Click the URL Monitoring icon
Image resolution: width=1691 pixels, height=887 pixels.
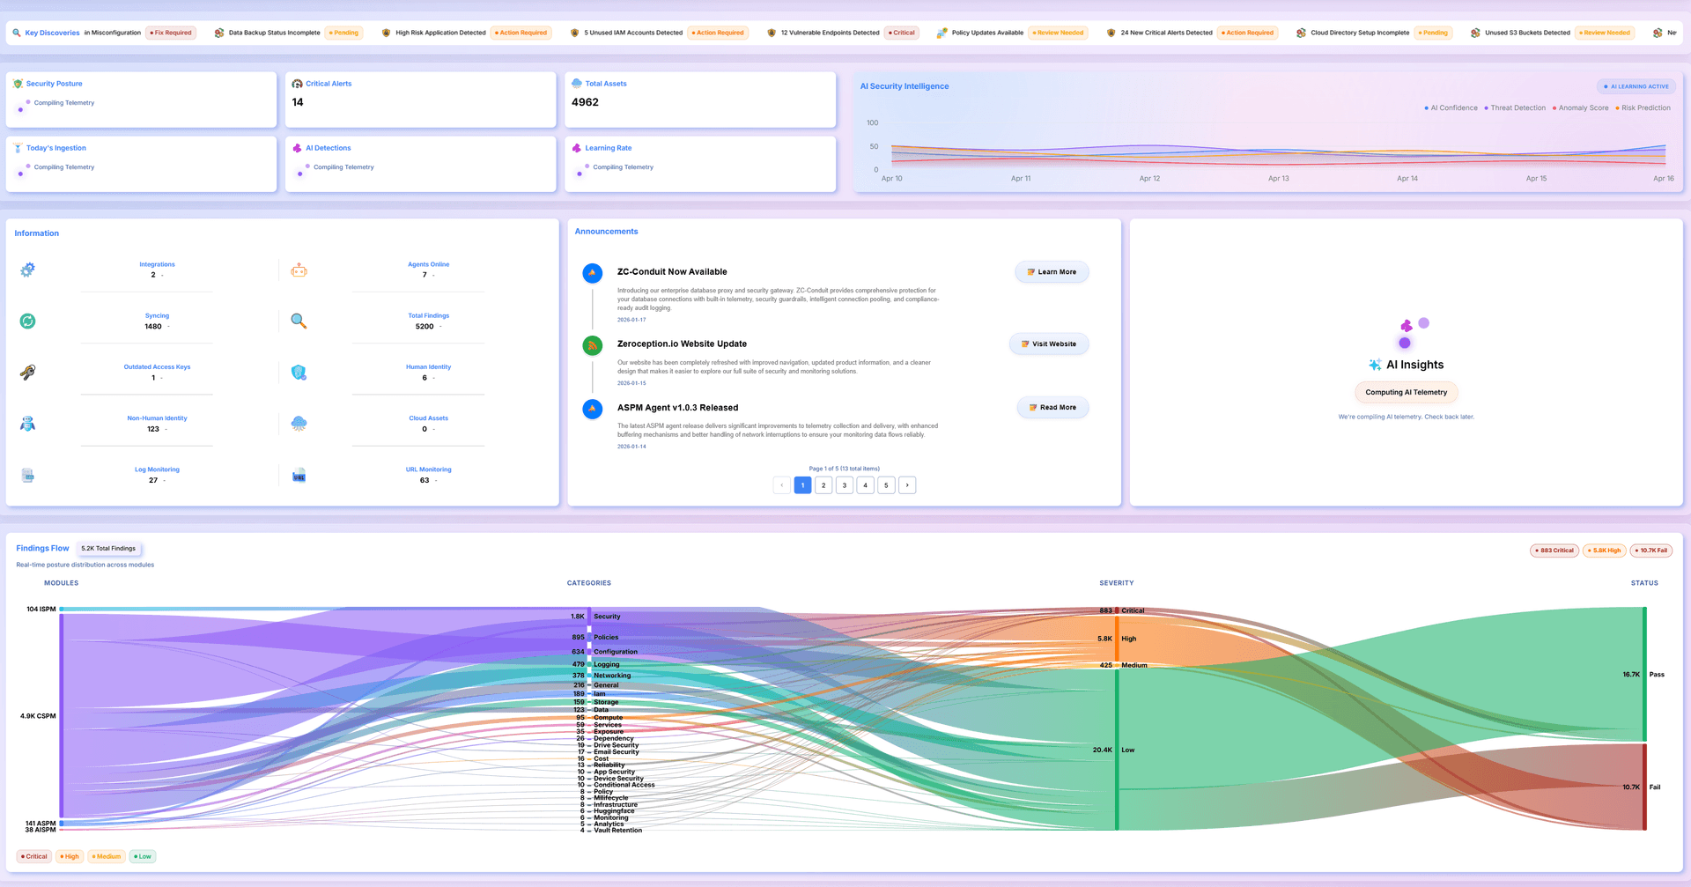(299, 476)
